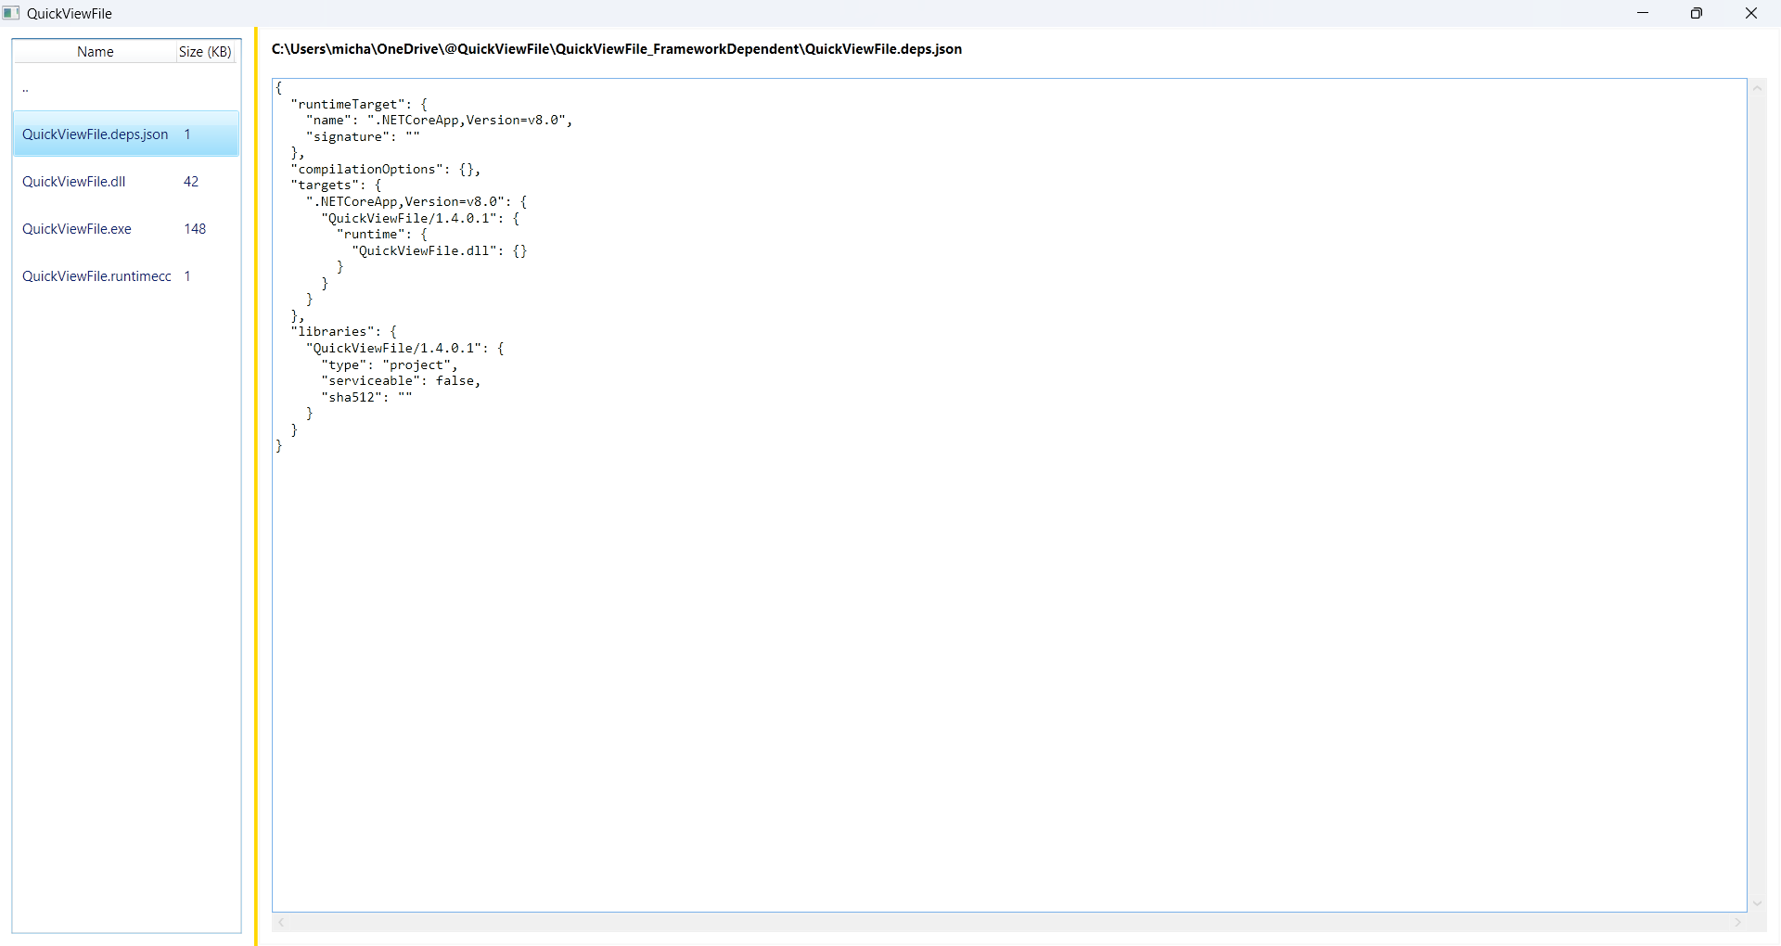Select QuickViewFile.deps.json in the file list
The image size is (1781, 946).
[125, 134]
